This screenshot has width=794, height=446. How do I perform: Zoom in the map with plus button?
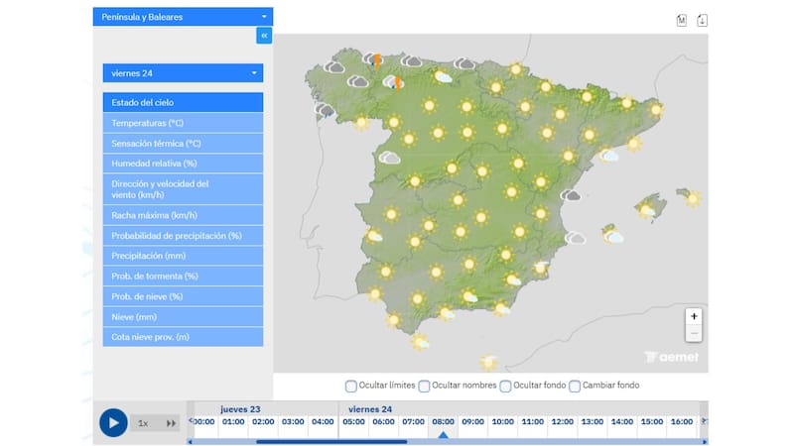tap(694, 316)
